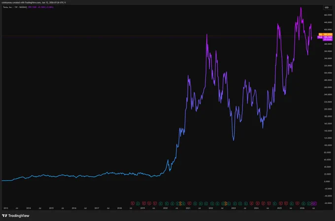
Task: Click the 2013 time axis label
Action: pyautogui.click(x=6, y=208)
